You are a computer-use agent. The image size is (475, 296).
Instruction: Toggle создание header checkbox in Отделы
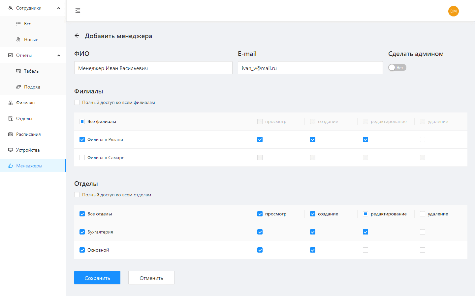point(313,214)
